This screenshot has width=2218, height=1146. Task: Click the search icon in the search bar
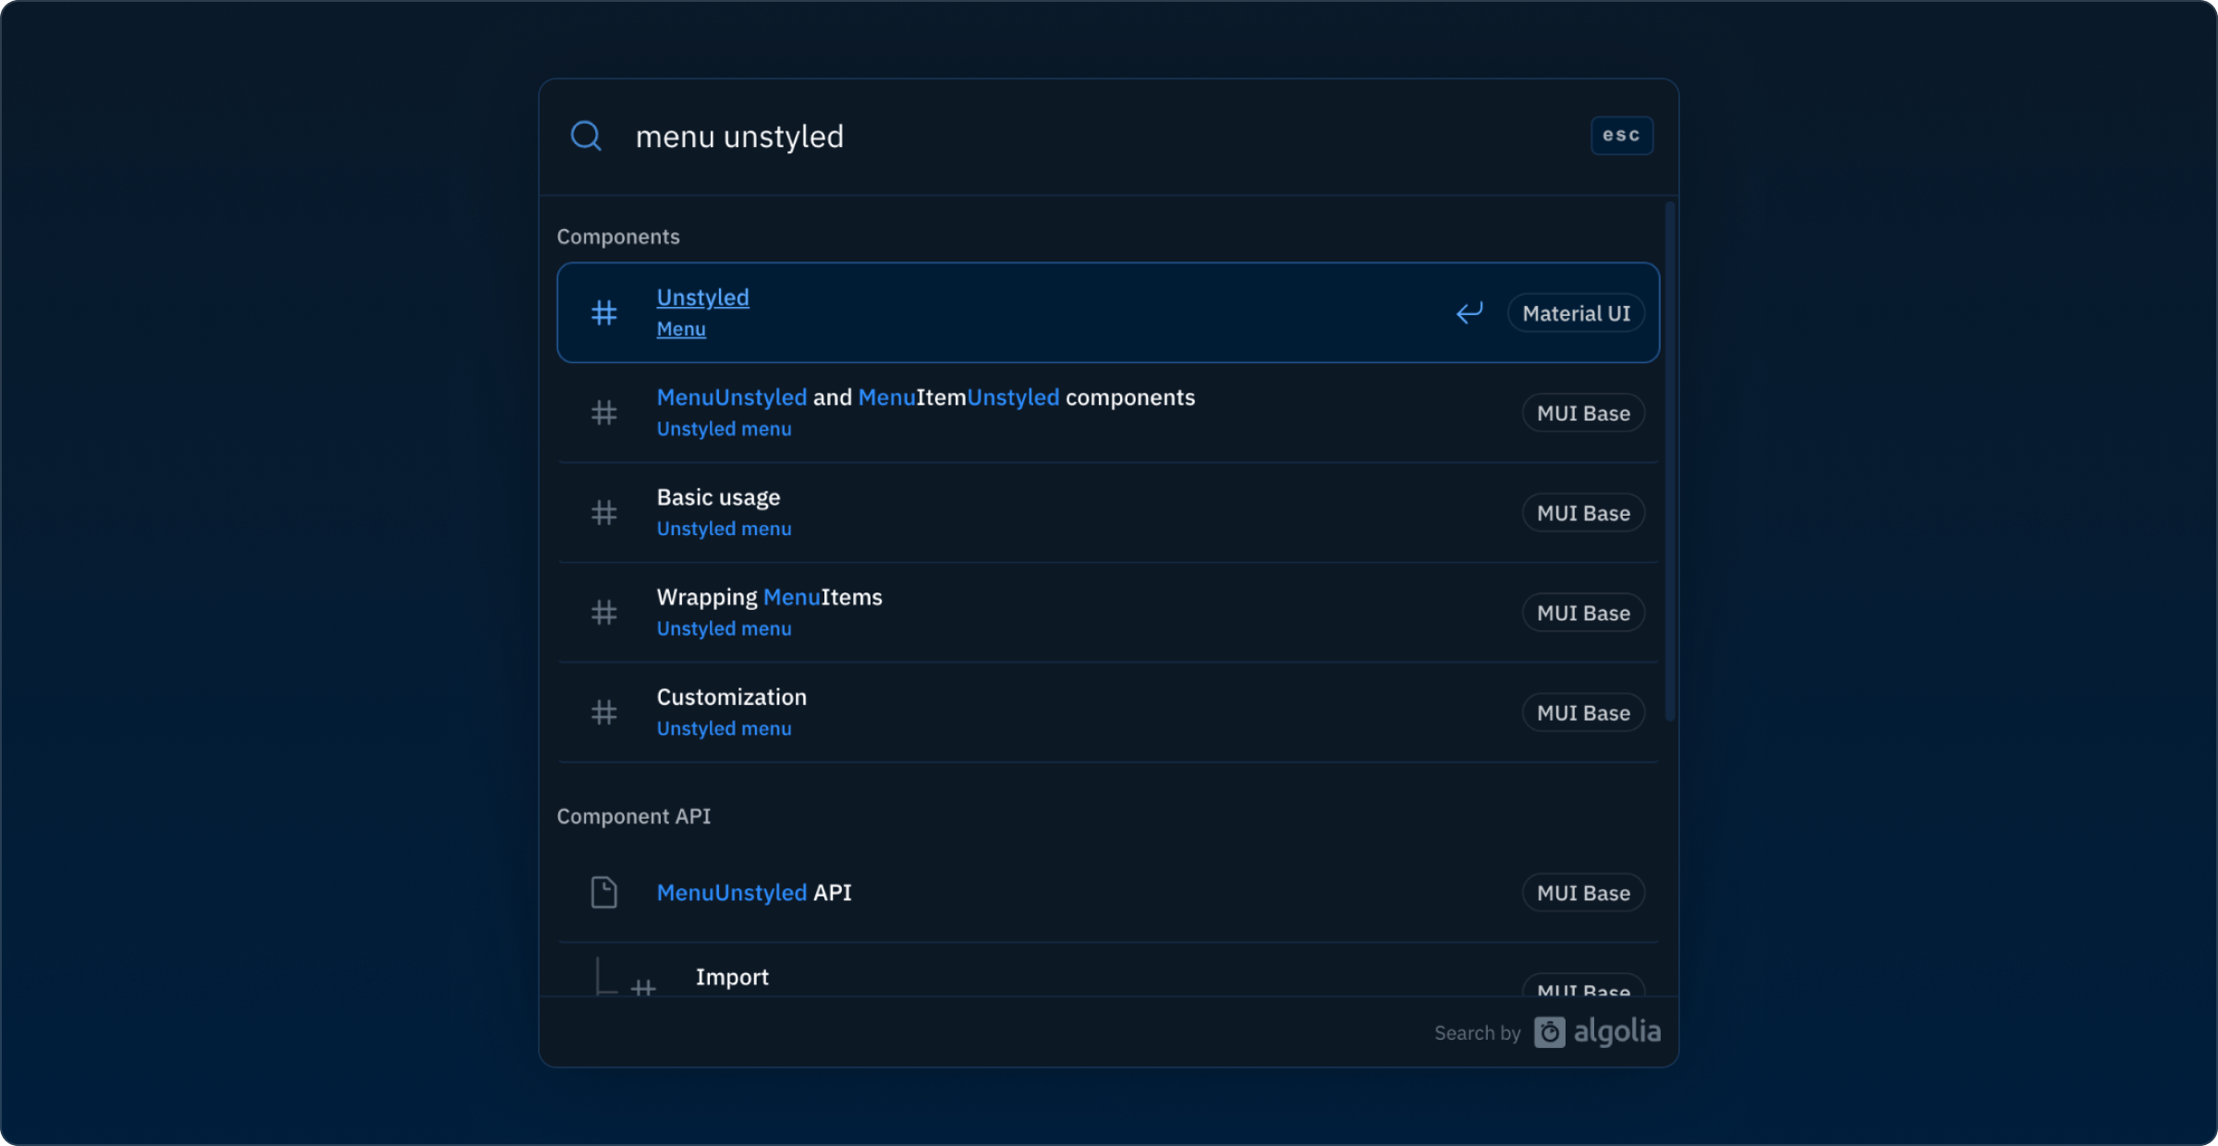pyautogui.click(x=586, y=135)
